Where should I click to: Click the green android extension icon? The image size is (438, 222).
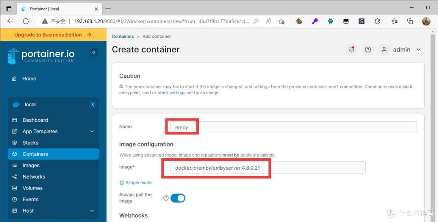[x=331, y=21]
